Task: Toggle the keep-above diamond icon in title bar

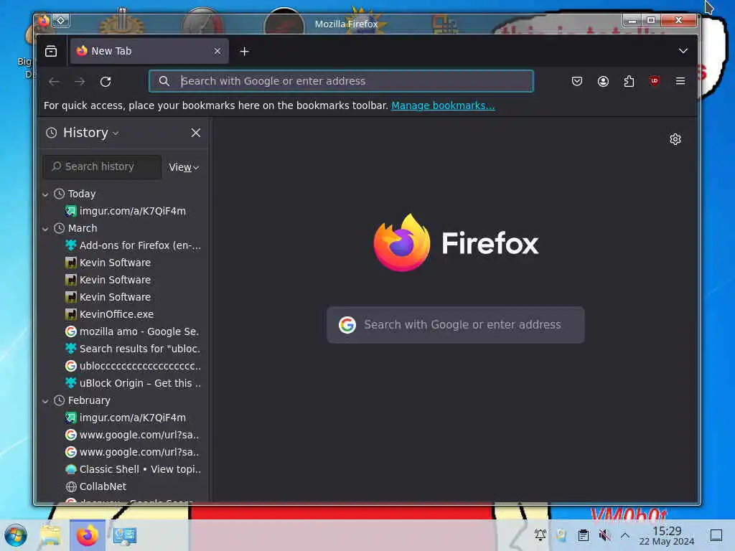Action: (61, 21)
